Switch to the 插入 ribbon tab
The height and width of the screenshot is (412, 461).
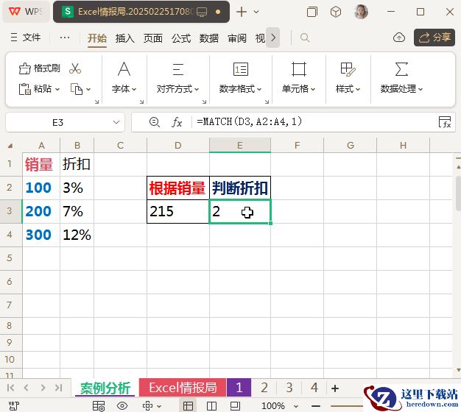[x=125, y=38]
